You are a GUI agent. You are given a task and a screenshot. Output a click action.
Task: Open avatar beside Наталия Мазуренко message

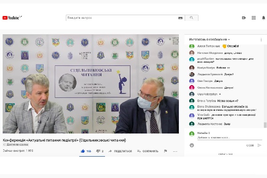[x=192, y=53]
